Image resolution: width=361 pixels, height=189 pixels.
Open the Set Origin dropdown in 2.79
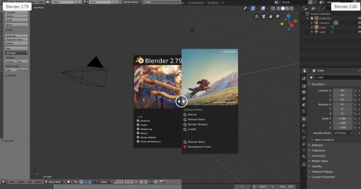(x=17, y=53)
